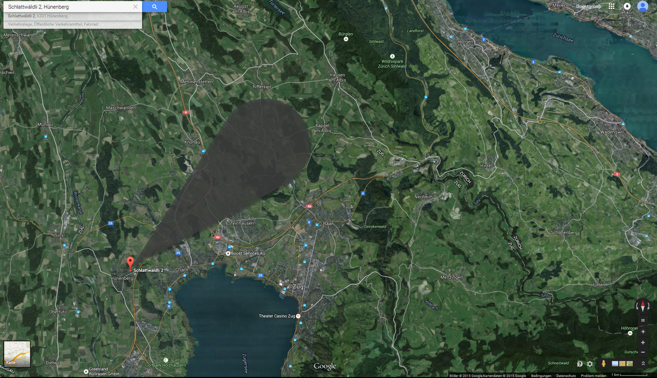Expand the imagery strip with double chevron

(643, 363)
